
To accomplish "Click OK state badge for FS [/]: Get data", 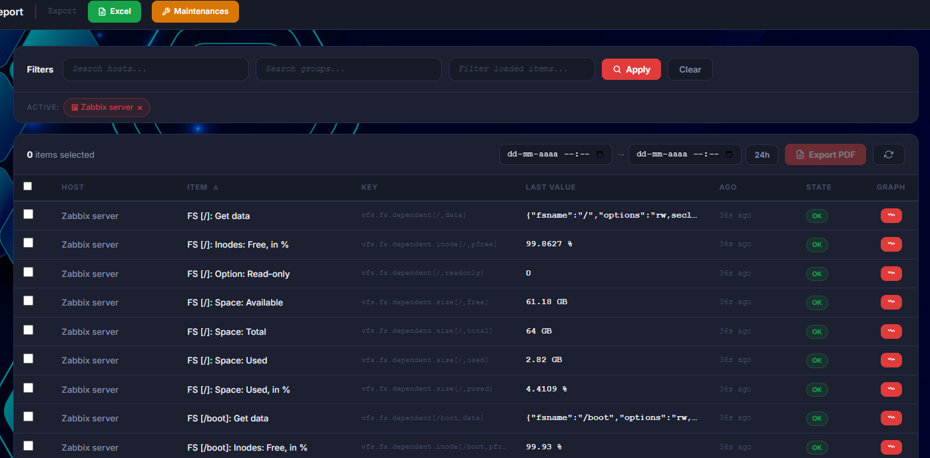I will coord(817,216).
